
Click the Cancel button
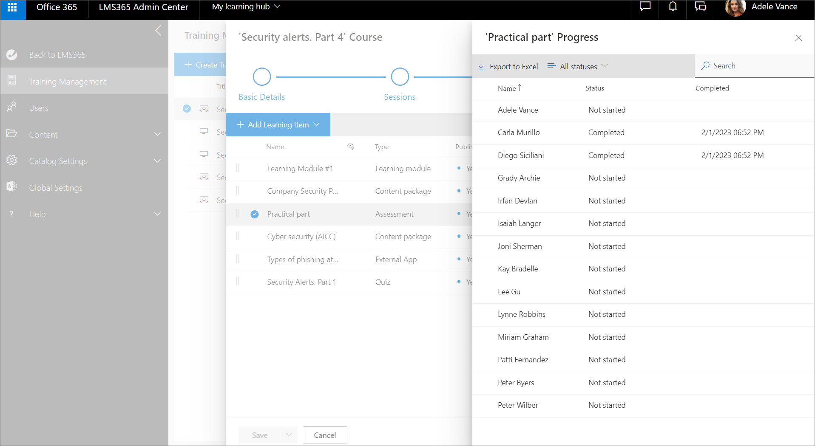pyautogui.click(x=325, y=435)
